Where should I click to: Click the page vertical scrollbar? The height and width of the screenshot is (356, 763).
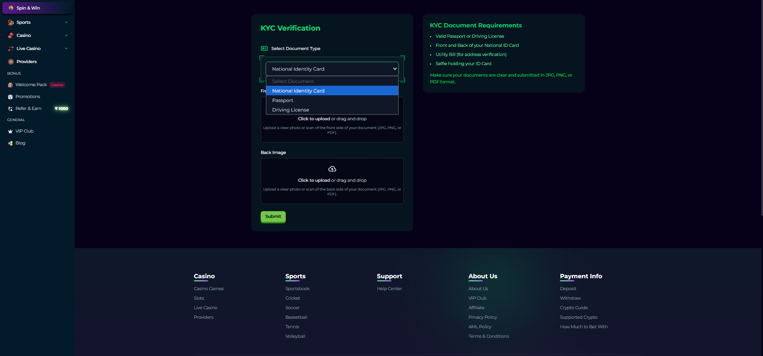pyautogui.click(x=761, y=107)
